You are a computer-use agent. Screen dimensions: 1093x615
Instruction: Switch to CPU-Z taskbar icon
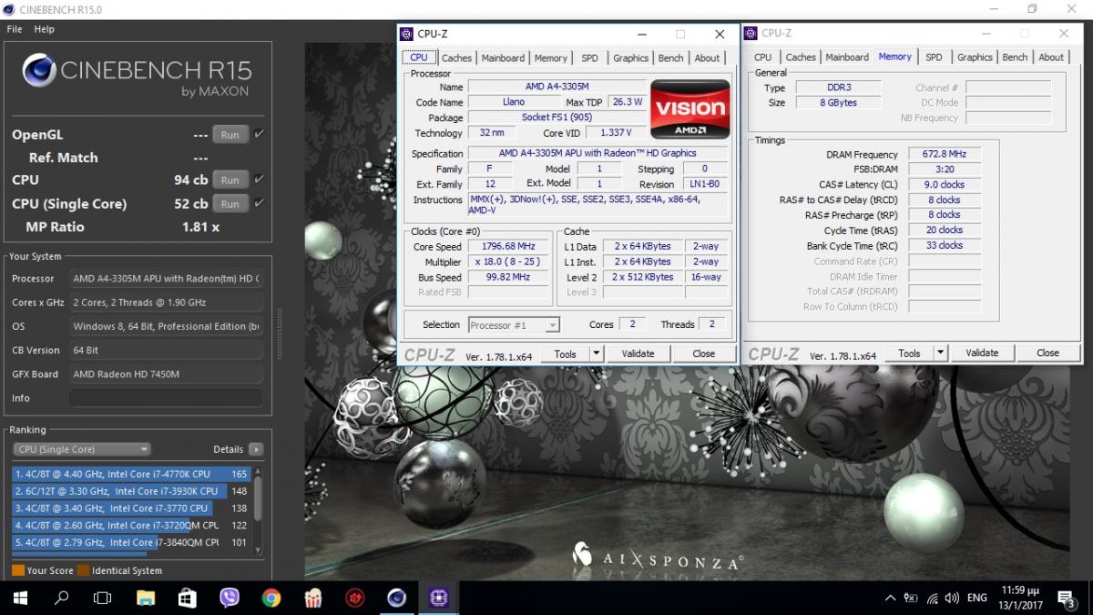(439, 599)
